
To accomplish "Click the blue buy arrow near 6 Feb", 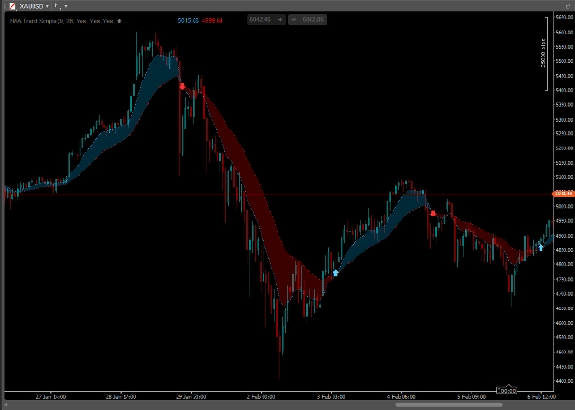I will pyautogui.click(x=540, y=247).
